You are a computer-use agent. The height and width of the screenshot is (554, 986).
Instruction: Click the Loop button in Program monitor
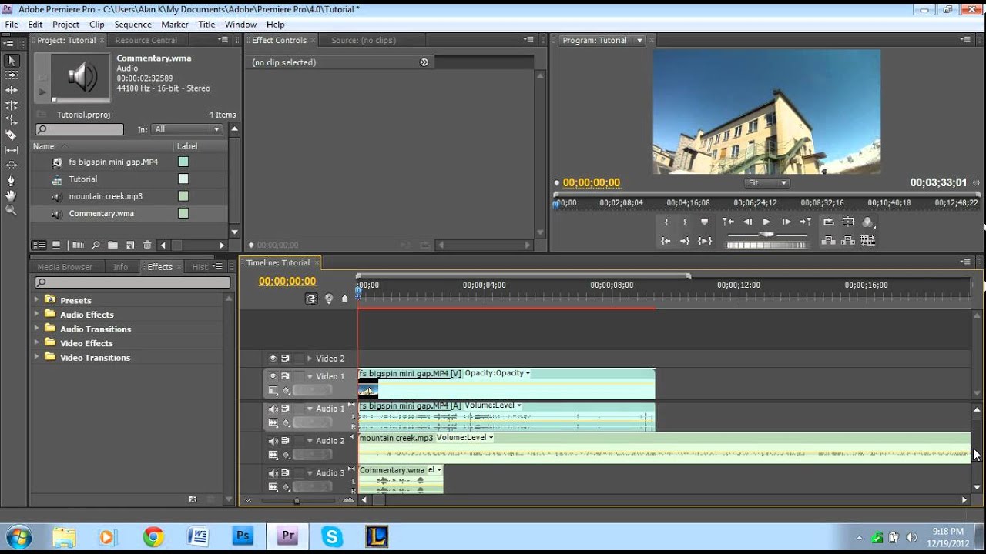coord(828,222)
